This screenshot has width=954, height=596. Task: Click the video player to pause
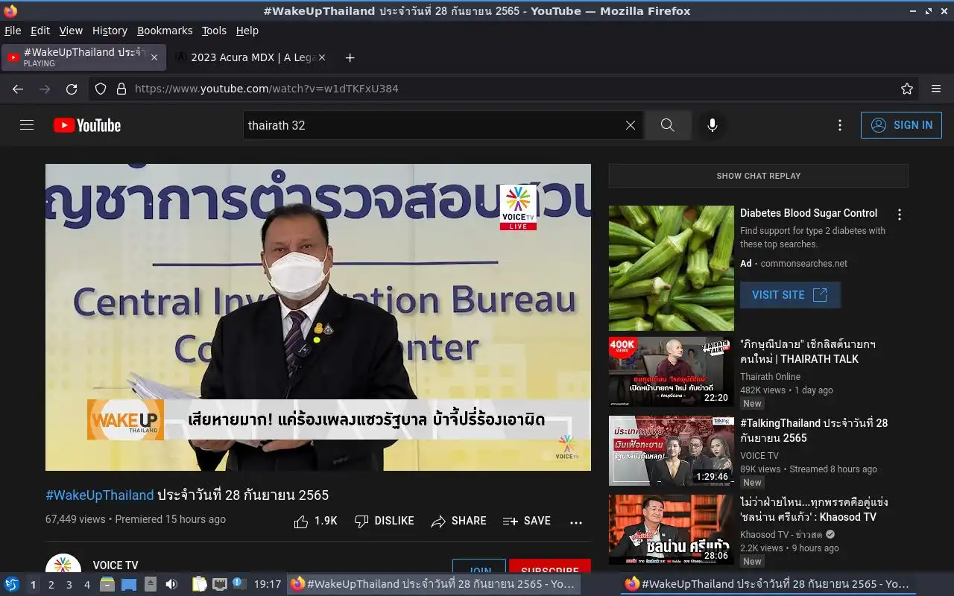(318, 317)
